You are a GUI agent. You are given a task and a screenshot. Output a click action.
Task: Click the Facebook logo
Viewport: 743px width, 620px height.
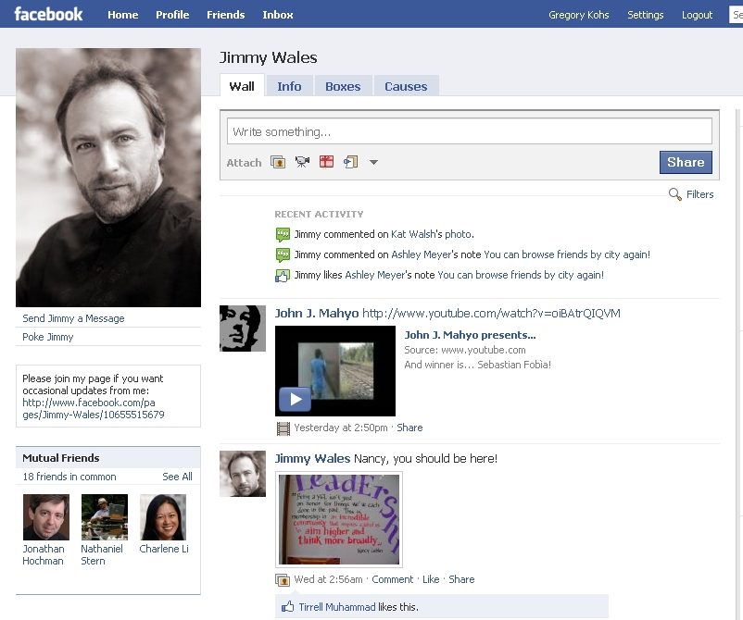pyautogui.click(x=48, y=14)
